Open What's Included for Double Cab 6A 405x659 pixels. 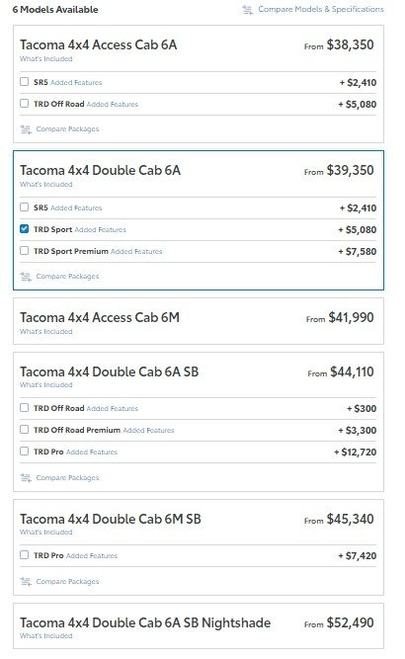click(46, 185)
